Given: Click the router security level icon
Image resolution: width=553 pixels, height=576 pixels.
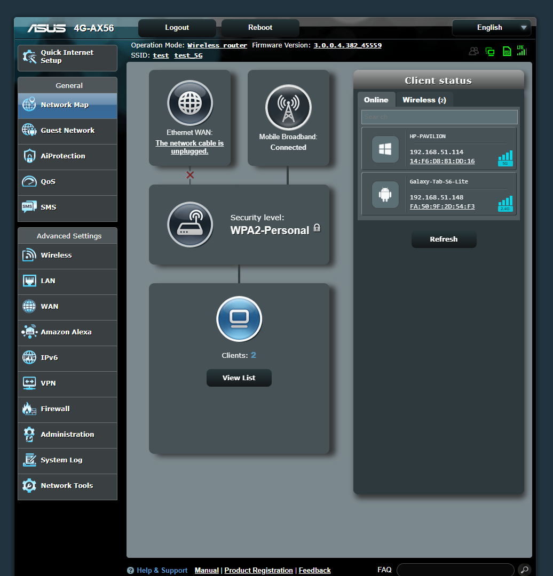Looking at the screenshot, I should tap(189, 225).
